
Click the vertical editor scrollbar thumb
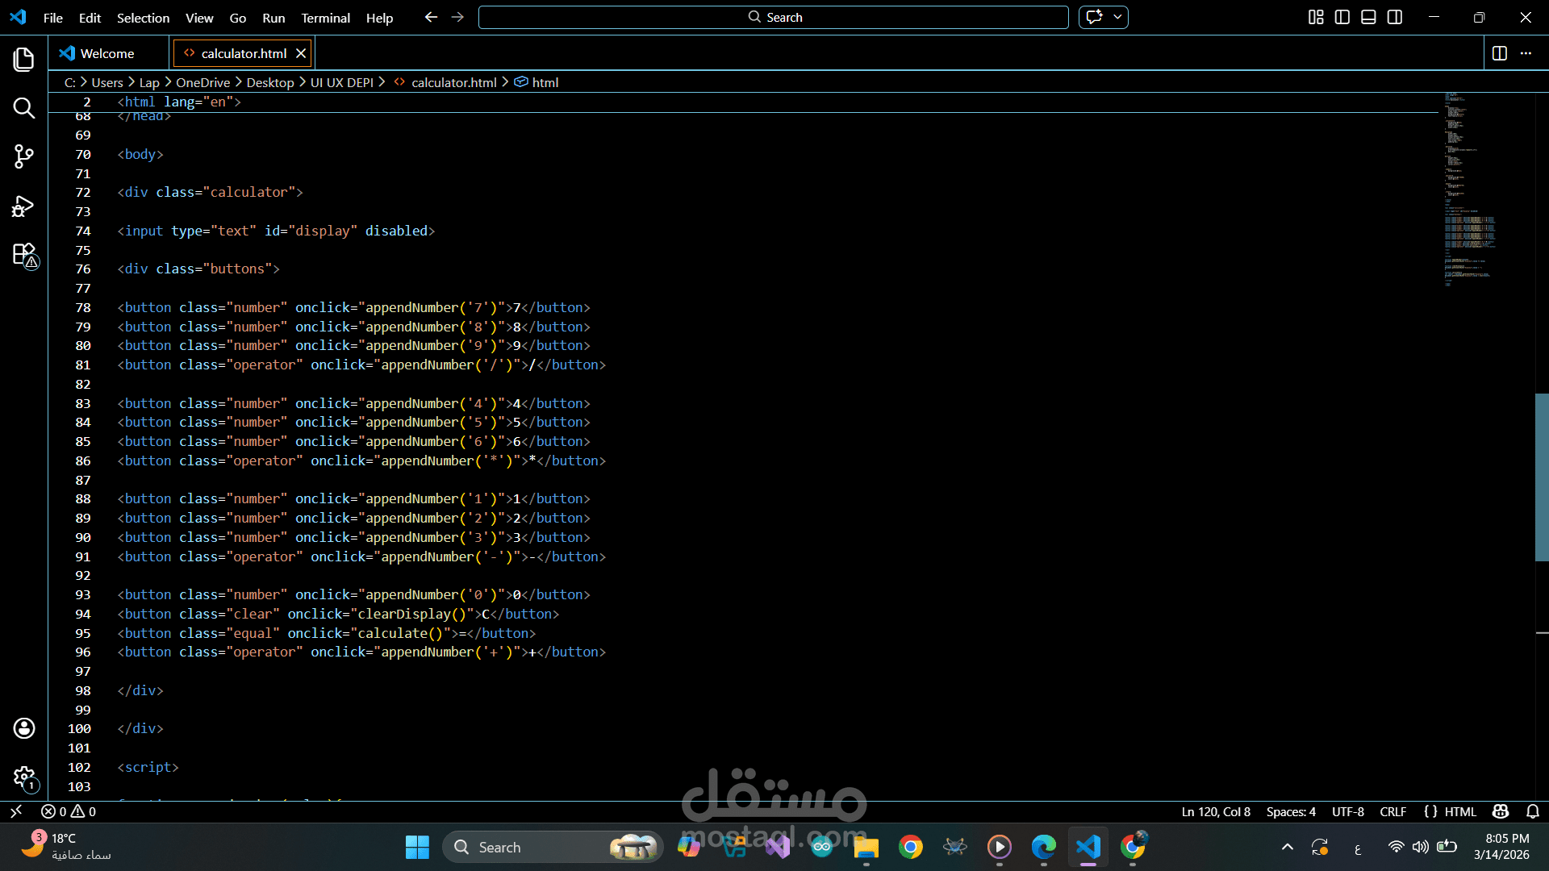1541,476
